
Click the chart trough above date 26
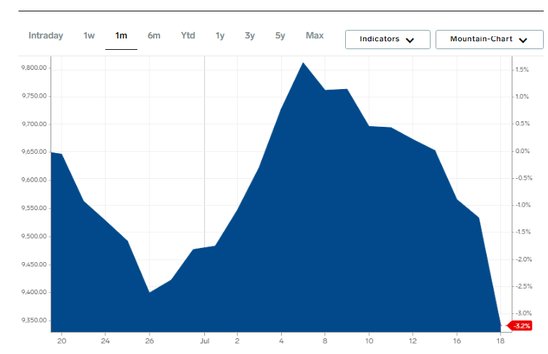pos(149,292)
